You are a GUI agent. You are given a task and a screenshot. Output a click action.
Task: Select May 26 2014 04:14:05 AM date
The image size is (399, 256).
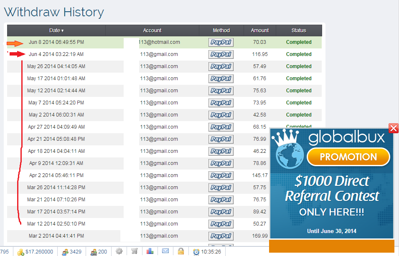(x=56, y=66)
